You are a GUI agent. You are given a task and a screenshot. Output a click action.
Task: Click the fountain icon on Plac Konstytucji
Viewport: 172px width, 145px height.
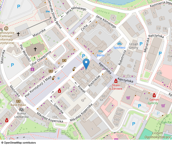pyautogui.click(x=58, y=77)
